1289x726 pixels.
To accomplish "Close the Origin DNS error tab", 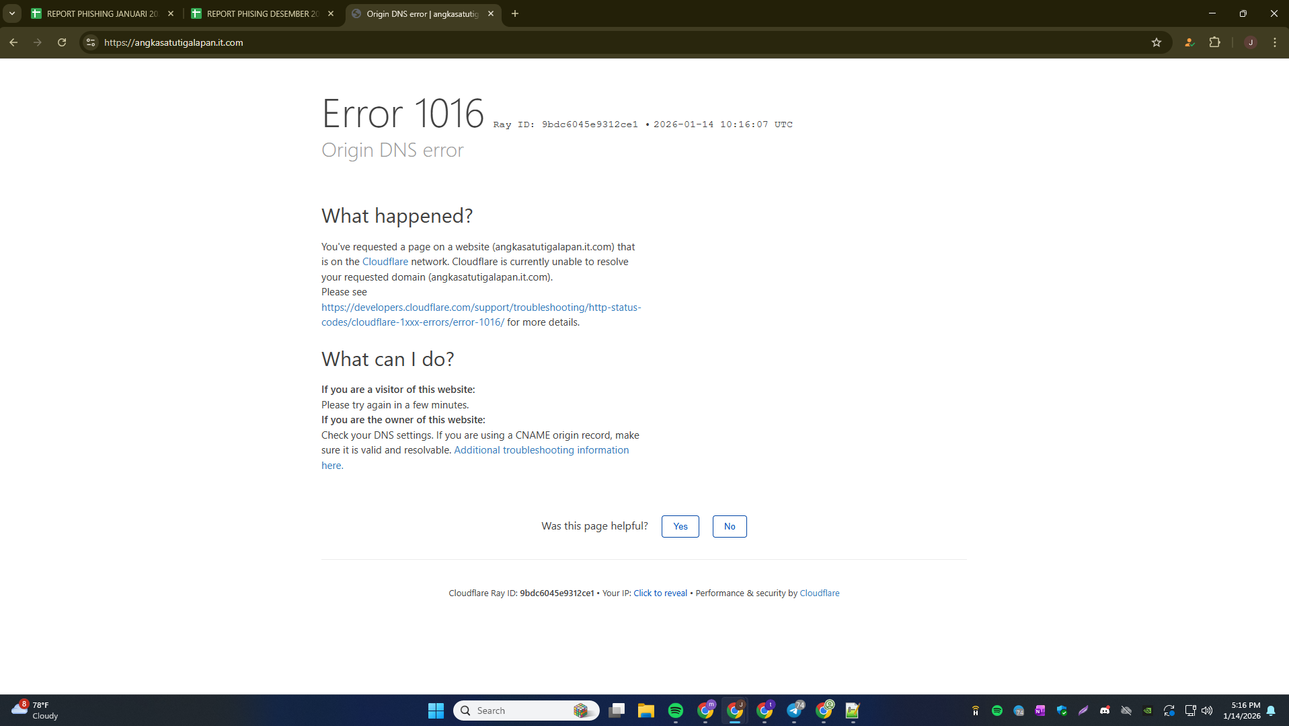I will (x=491, y=13).
